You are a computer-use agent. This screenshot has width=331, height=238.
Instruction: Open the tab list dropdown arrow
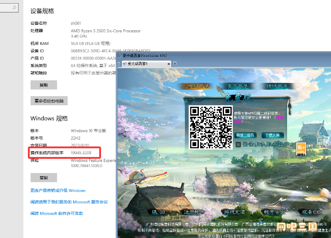click(x=119, y=64)
